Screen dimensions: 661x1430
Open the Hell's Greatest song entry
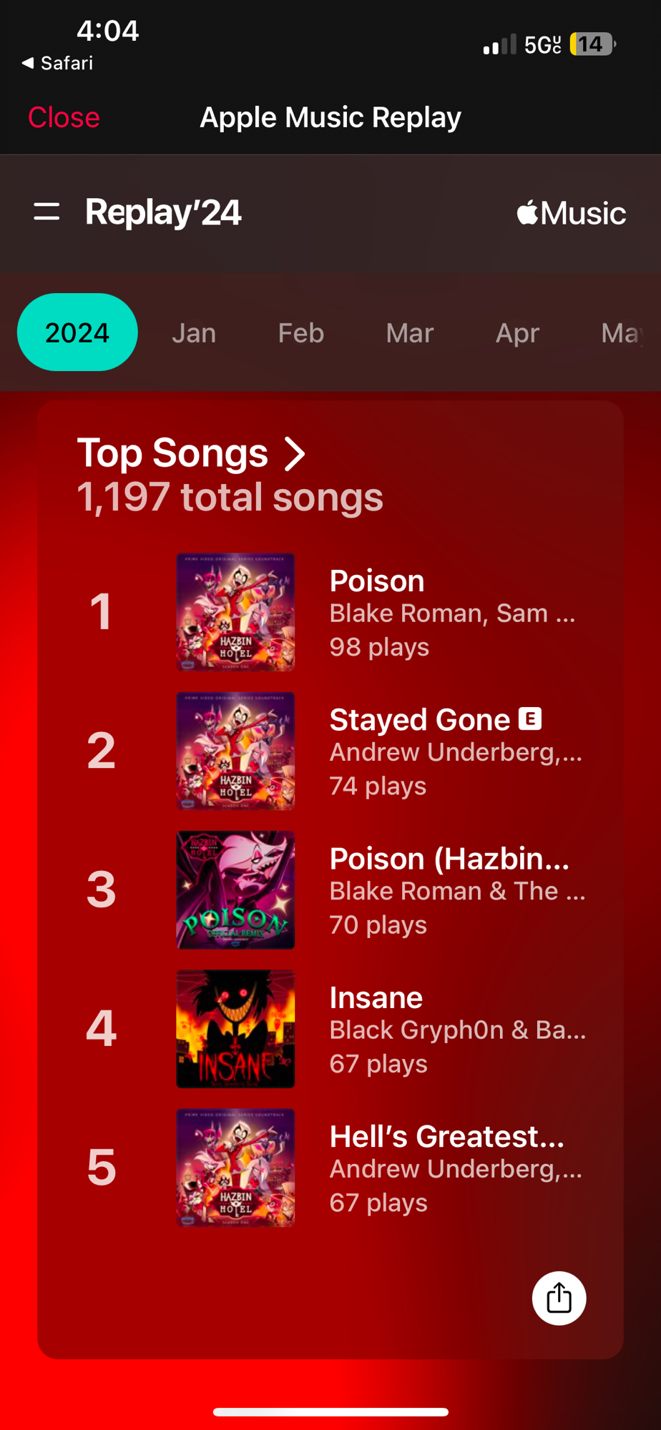446,1137
